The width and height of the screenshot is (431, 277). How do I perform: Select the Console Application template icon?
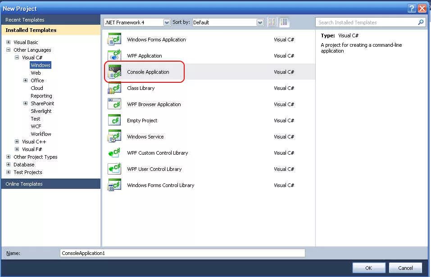pos(114,72)
